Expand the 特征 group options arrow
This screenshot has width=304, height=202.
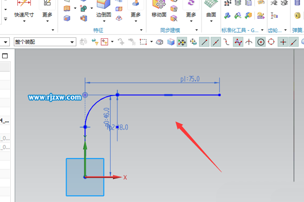(141, 30)
